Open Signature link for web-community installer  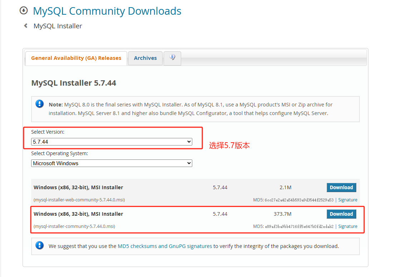coord(348,200)
